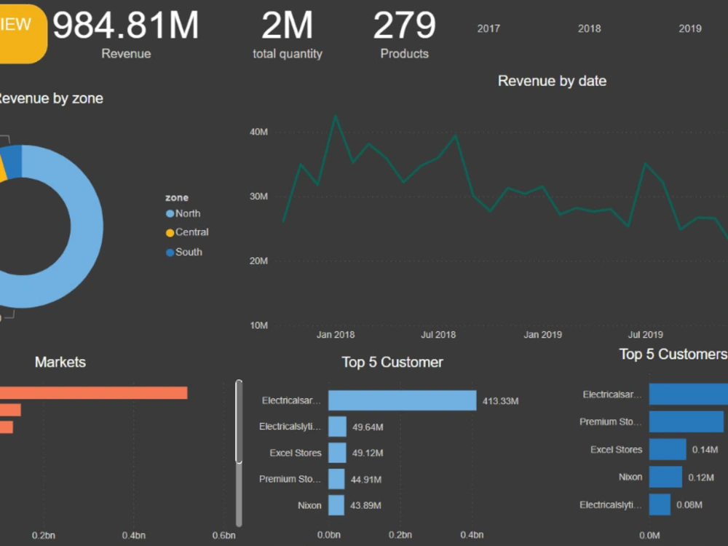Select the Electricalsar bar in Top 5 Customer
The width and height of the screenshot is (728, 546).
(400, 400)
